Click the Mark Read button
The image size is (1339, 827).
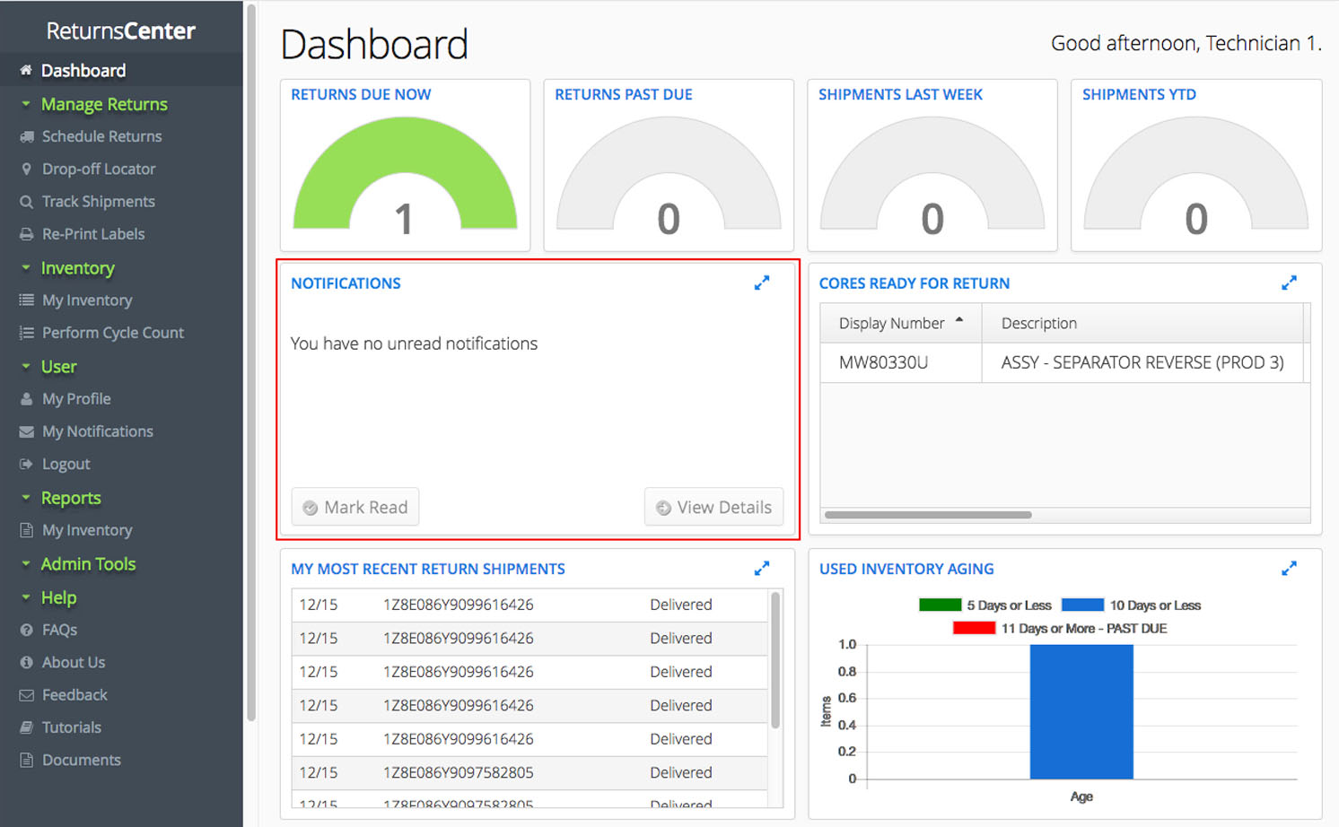pos(355,507)
